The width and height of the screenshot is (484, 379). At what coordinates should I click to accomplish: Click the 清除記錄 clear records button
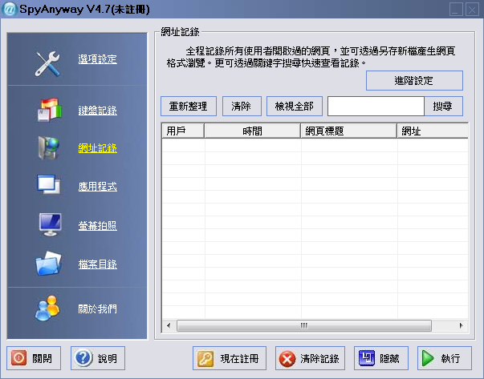(311, 358)
